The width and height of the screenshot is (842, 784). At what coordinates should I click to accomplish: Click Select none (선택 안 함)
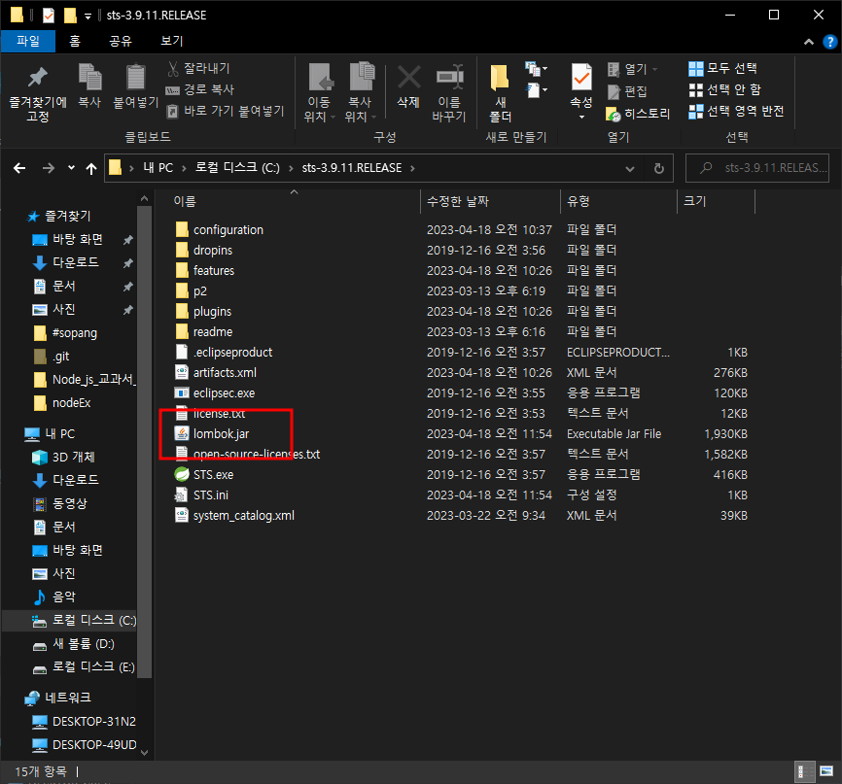pyautogui.click(x=725, y=89)
